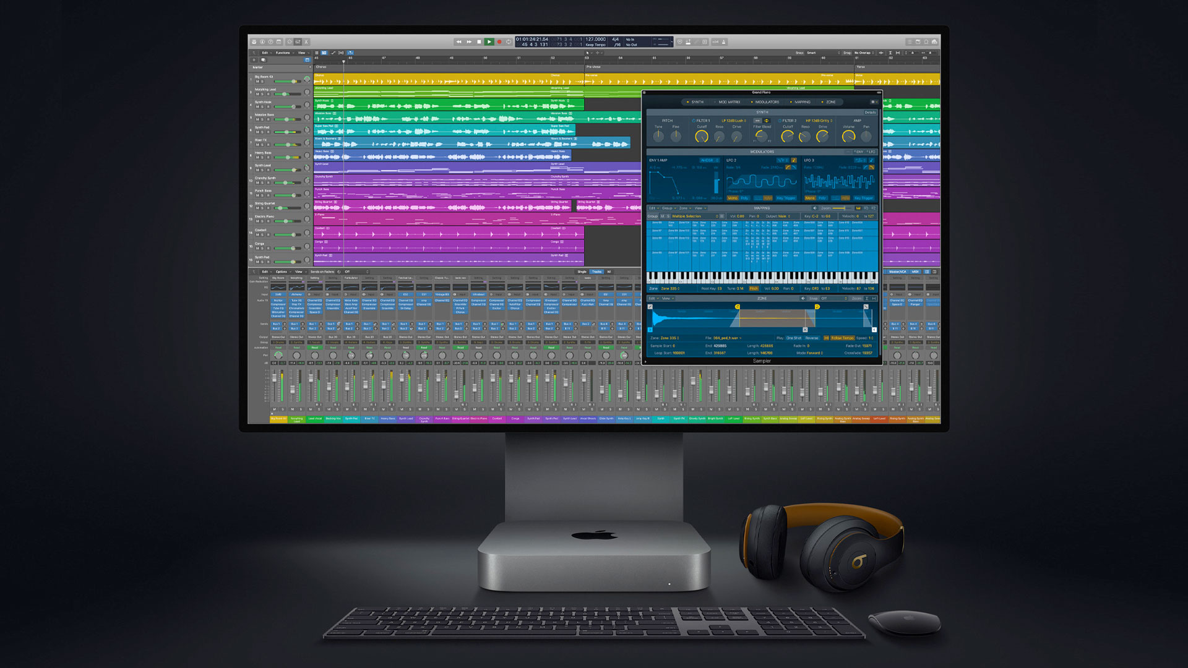Click the plus button on the Marker row
Screen dimensions: 1188x668
[310, 67]
